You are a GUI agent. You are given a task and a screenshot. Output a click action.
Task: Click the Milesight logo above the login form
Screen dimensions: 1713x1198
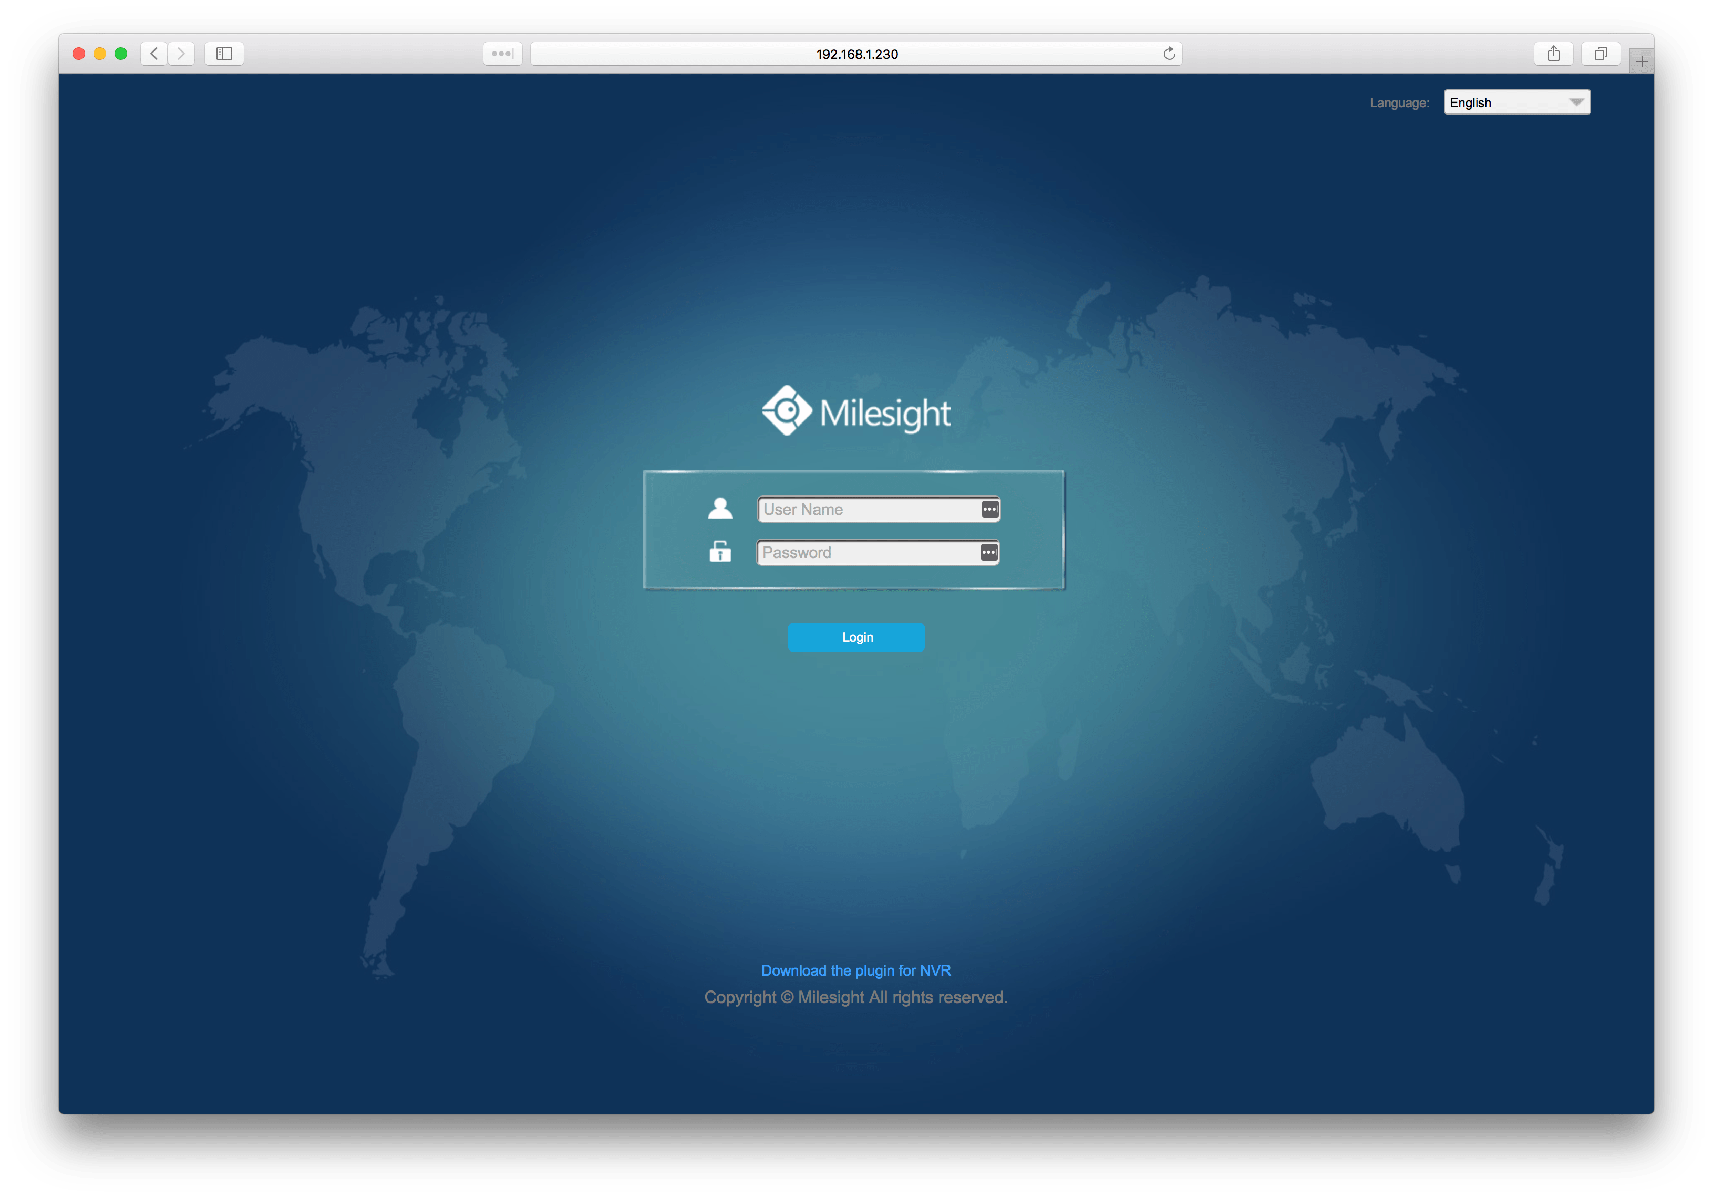[856, 409]
